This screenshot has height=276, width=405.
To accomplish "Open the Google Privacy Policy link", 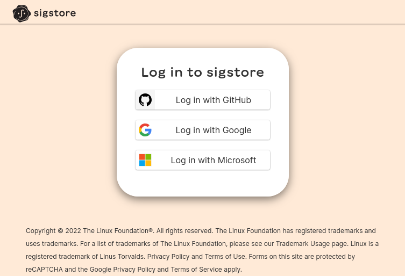I will [x=123, y=270].
